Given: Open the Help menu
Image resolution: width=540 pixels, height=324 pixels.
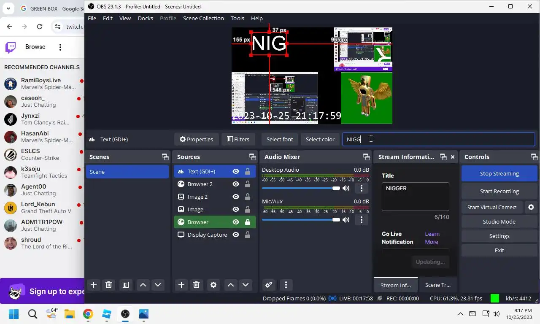Looking at the screenshot, I should pos(257,18).
